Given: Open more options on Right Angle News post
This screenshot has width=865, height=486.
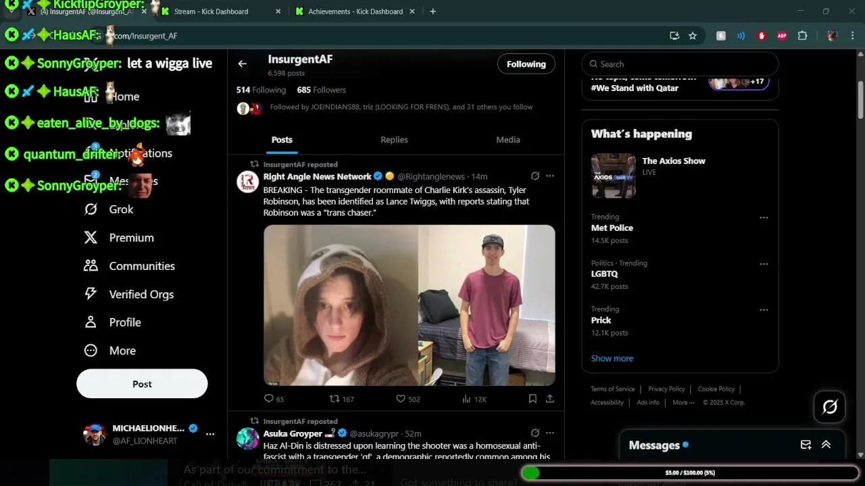Looking at the screenshot, I should coord(550,176).
